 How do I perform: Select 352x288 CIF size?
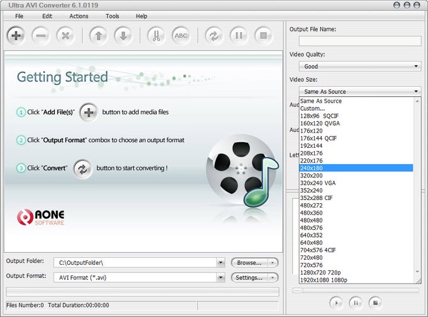(x=356, y=198)
